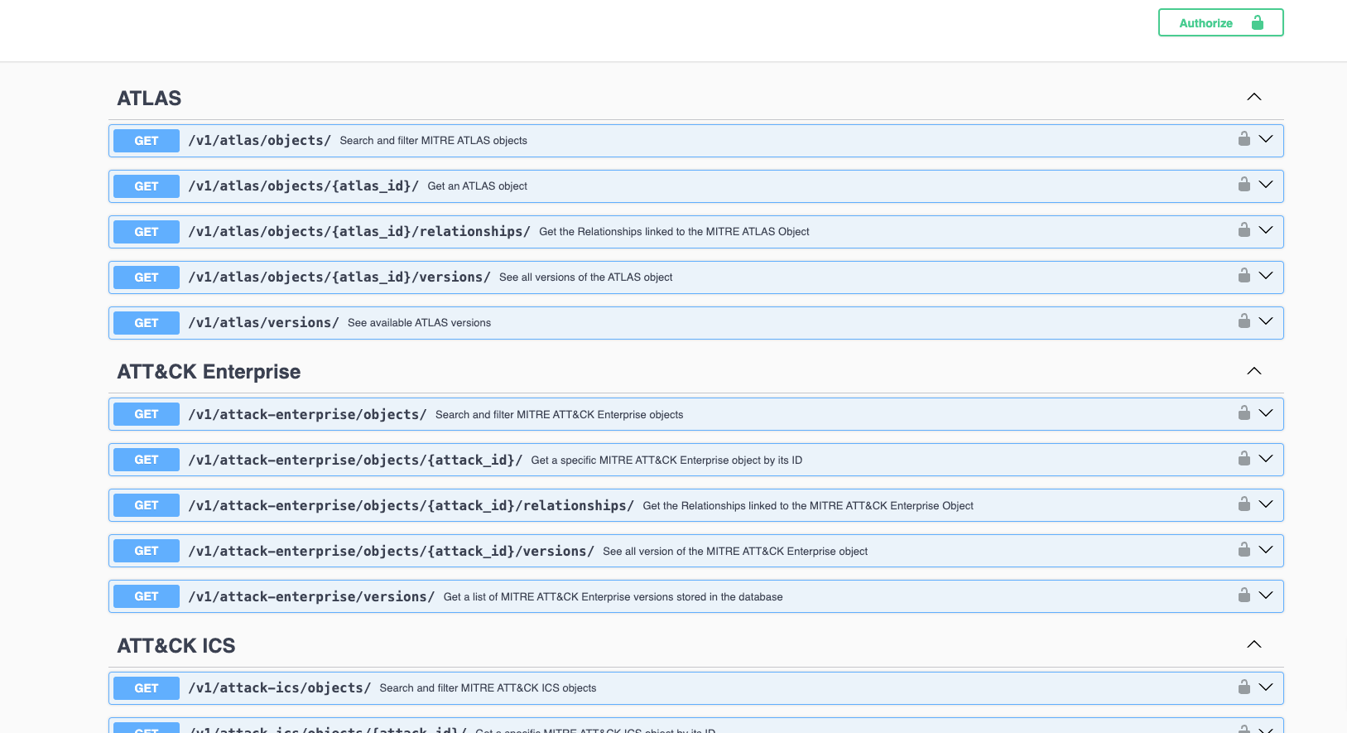Click lock icon on Enterprise object versions row
The width and height of the screenshot is (1347, 733).
[x=1244, y=549]
